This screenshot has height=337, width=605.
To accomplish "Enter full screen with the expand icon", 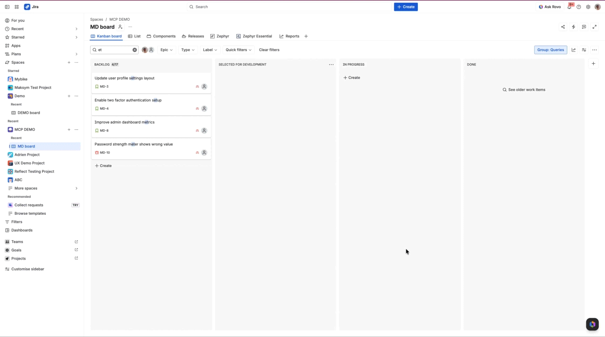I will click(595, 27).
